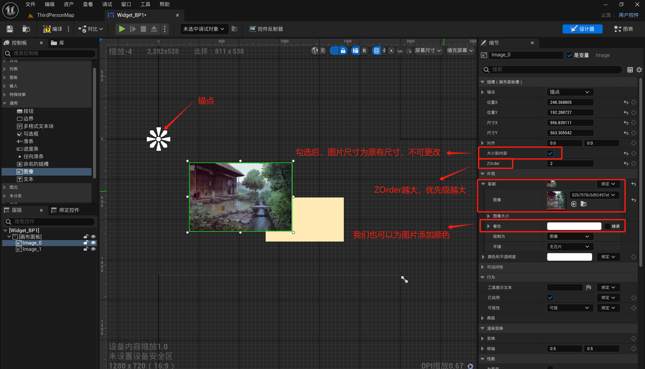This screenshot has width=645, height=369.
Task: Expand the 高级 section
Action: 482,318
